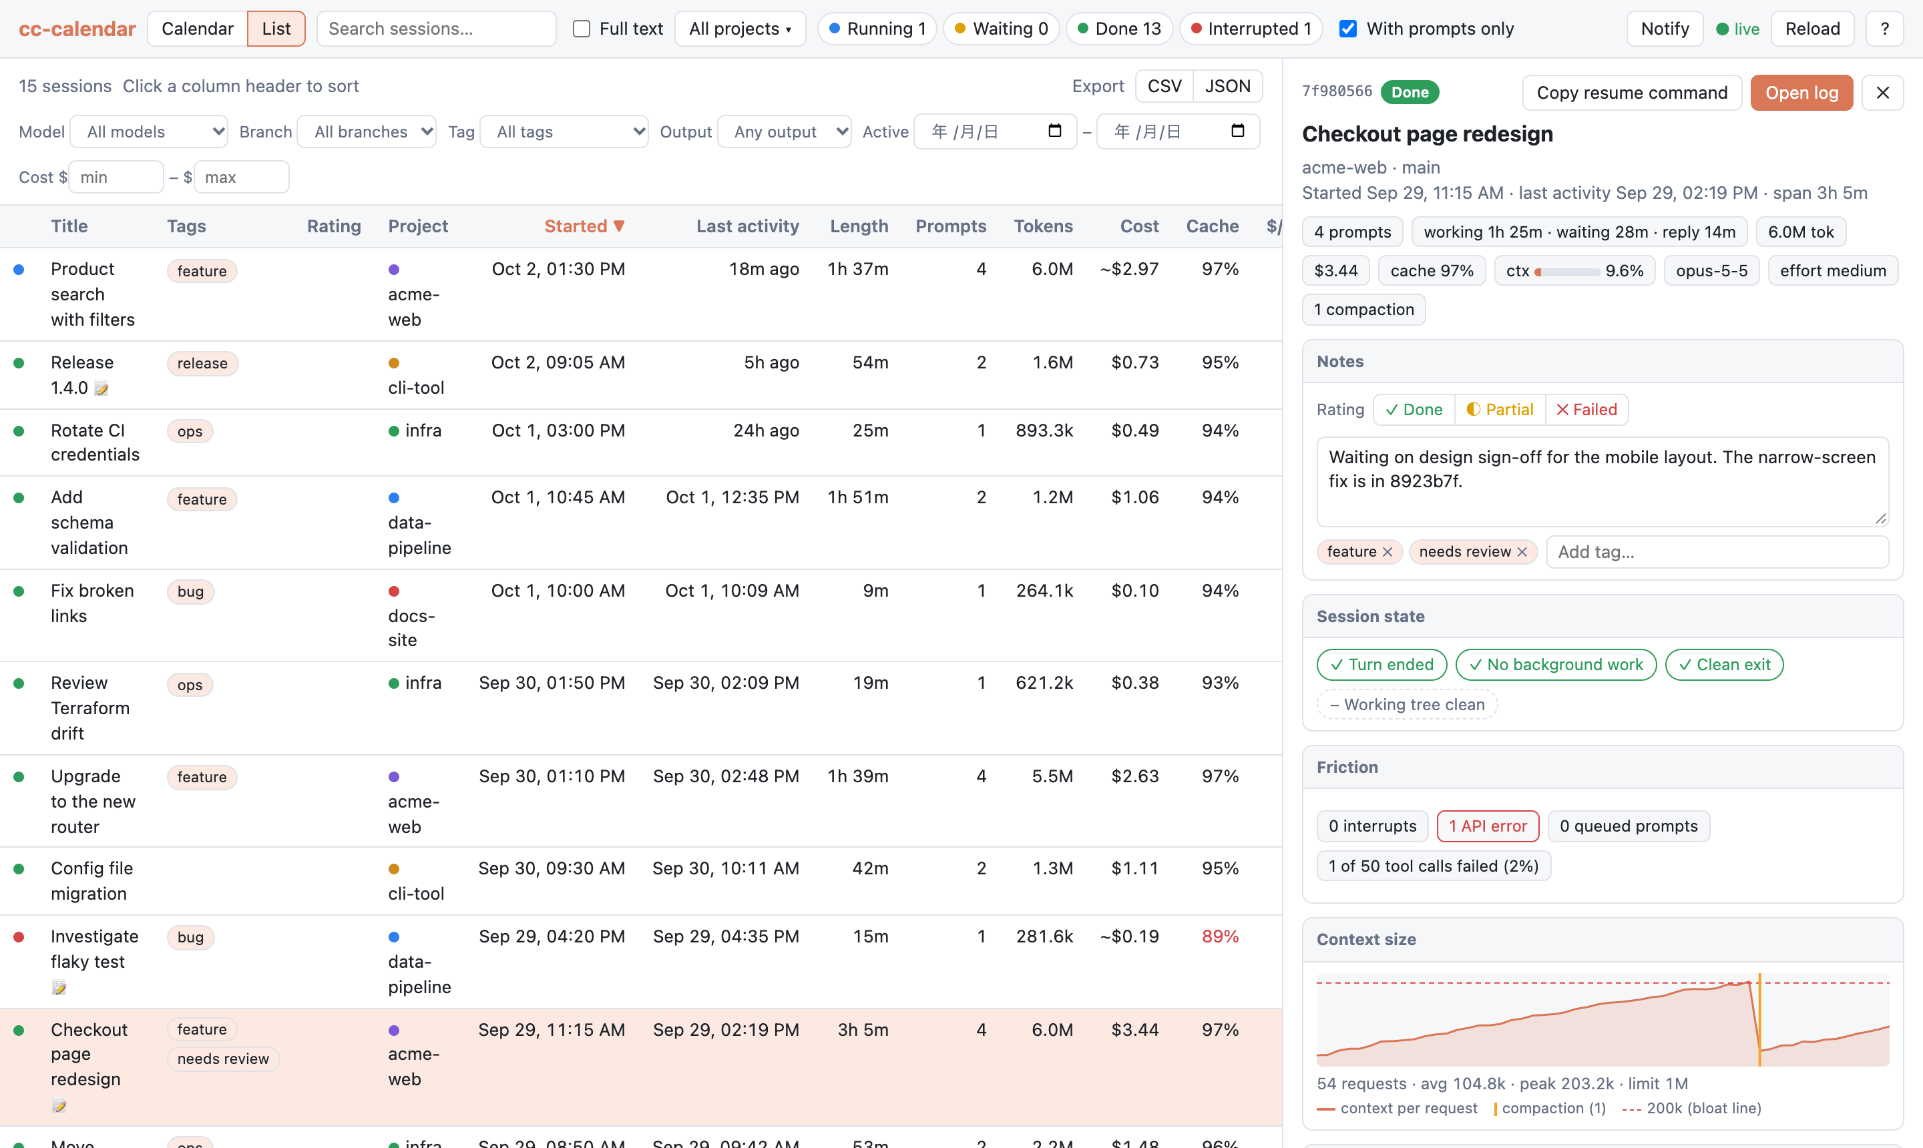Export sessions as JSON
1923x1148 pixels.
pyautogui.click(x=1227, y=86)
